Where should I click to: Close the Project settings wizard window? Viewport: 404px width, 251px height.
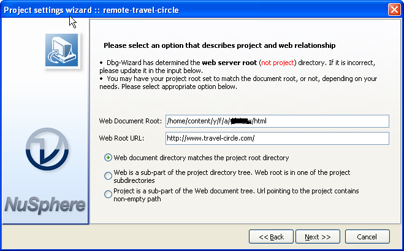pyautogui.click(x=394, y=10)
